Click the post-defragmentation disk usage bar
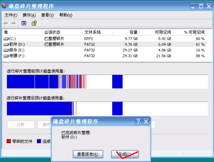This screenshot has width=214, height=162. 107,109
